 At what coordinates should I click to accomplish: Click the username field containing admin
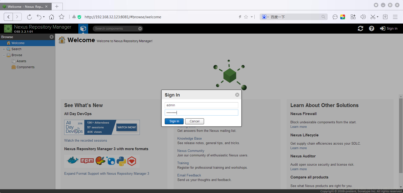(x=201, y=105)
